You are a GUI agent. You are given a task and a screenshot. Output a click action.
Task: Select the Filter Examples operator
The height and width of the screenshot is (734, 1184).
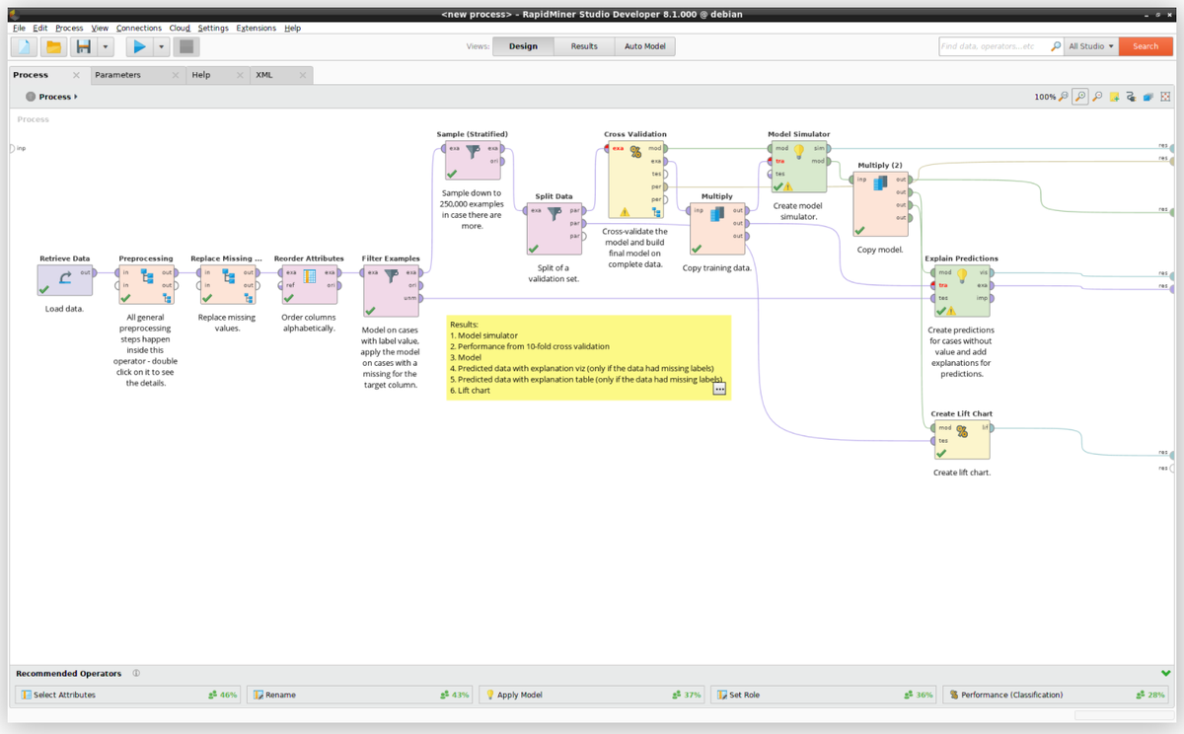coord(391,290)
